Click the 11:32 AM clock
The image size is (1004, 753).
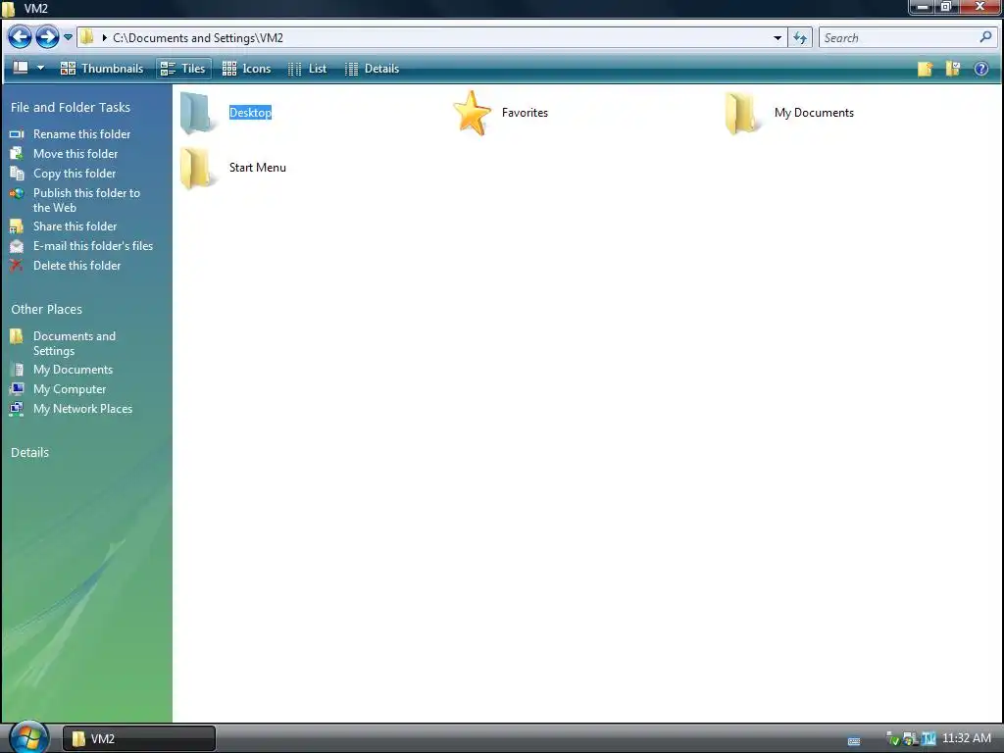(x=967, y=738)
